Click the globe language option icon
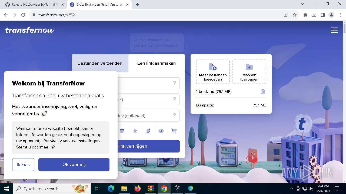 tap(148, 131)
